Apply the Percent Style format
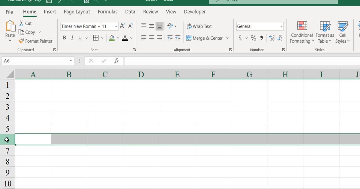 coord(253,38)
